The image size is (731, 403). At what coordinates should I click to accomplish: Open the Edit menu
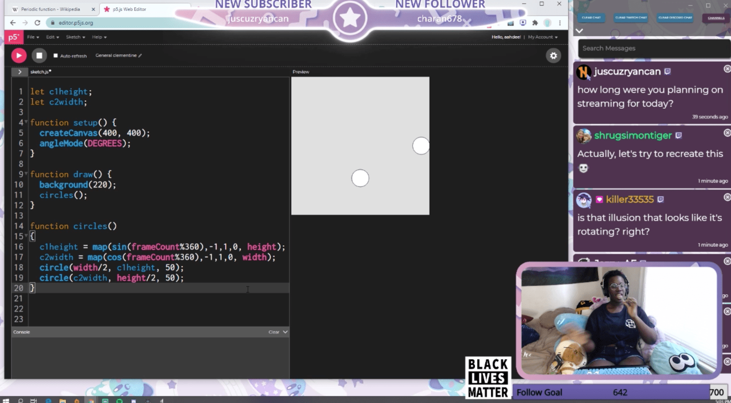click(52, 37)
